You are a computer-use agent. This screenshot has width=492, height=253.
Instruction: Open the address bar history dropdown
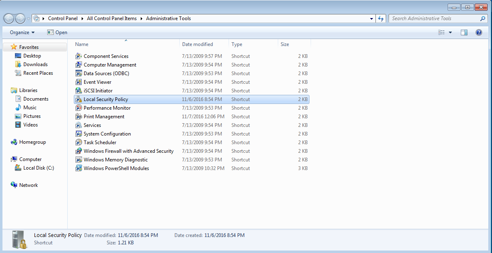click(371, 18)
